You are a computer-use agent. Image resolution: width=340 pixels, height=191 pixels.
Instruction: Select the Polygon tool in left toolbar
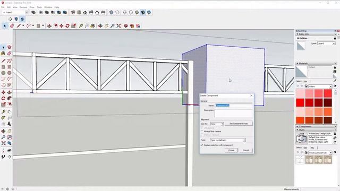tap(10, 73)
